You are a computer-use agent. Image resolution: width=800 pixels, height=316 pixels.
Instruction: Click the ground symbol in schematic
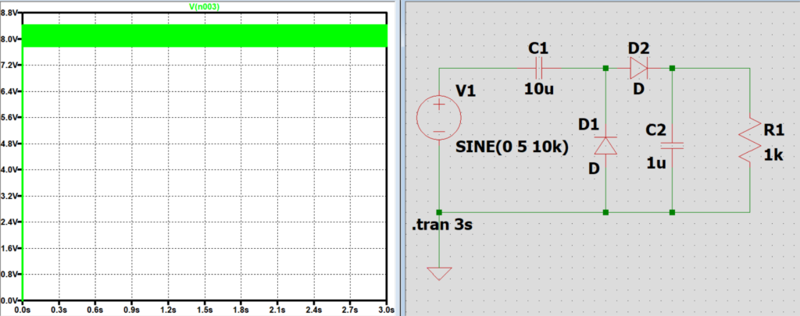coord(439,274)
